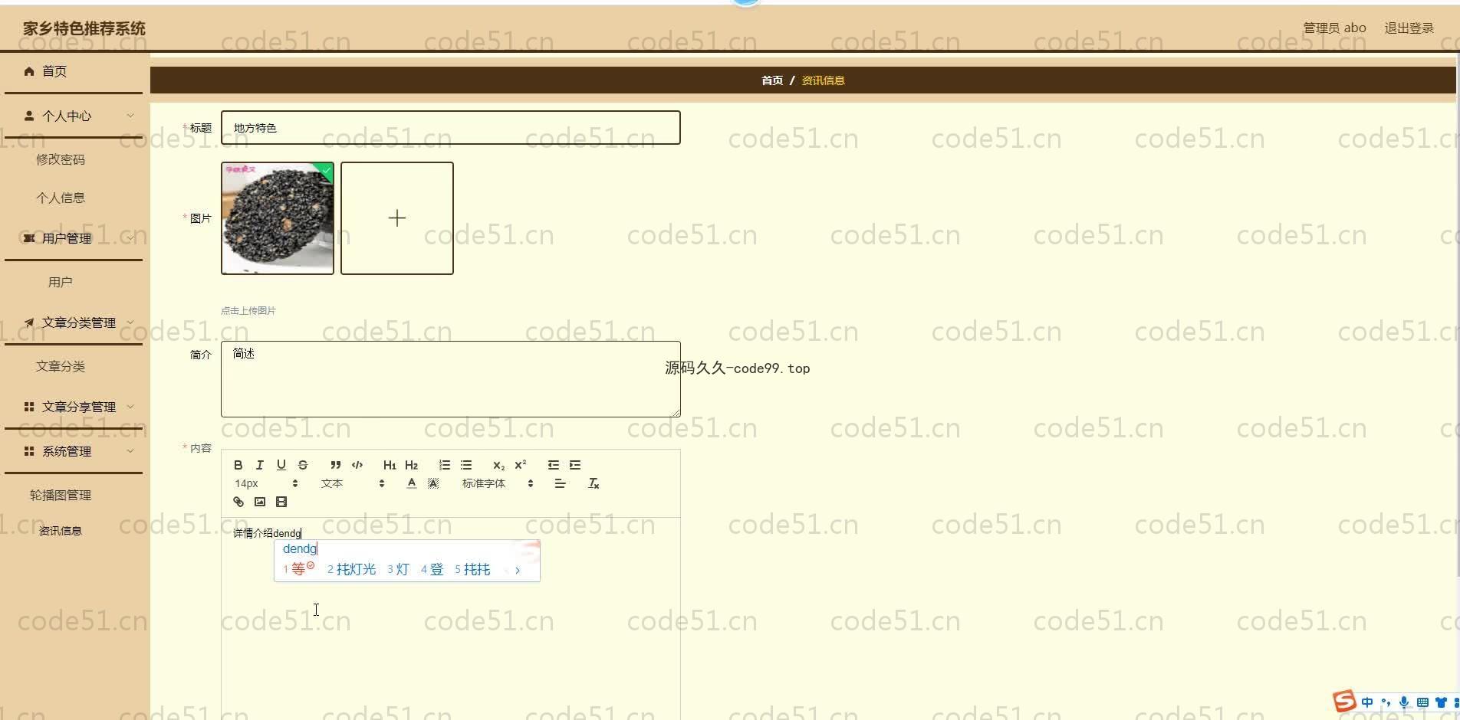Toggle the IME punctuation mode

(1386, 702)
